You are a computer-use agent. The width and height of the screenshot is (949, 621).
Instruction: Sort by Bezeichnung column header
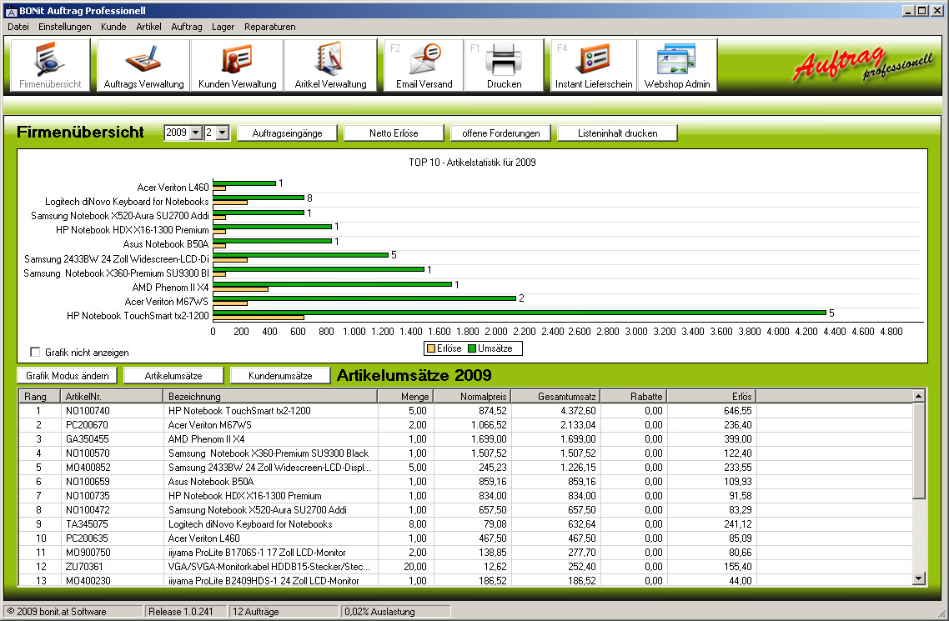click(270, 397)
